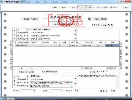Click the seller bank account combo text
The image size is (132, 100).
click(x=40, y=86)
